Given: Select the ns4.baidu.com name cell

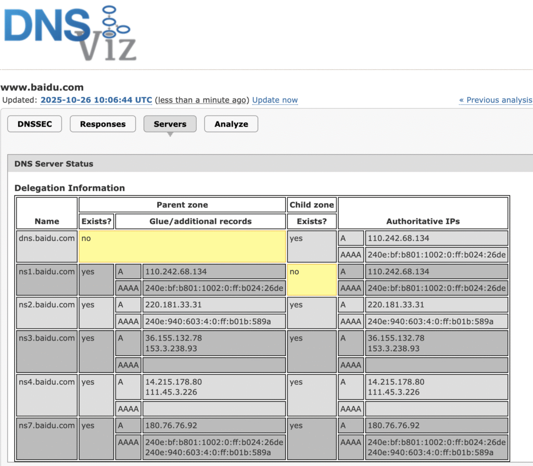Looking at the screenshot, I should click(47, 394).
